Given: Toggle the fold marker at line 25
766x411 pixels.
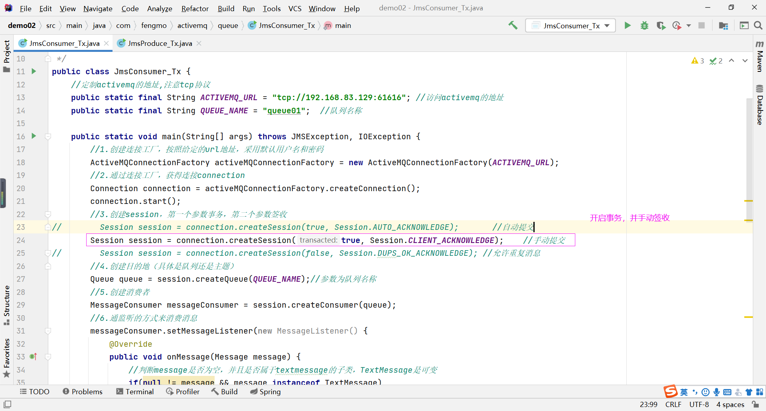Looking at the screenshot, I should pos(48,253).
